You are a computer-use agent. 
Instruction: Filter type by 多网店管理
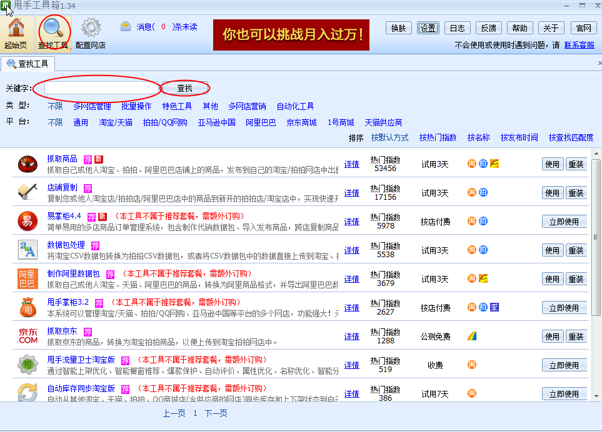(x=92, y=106)
